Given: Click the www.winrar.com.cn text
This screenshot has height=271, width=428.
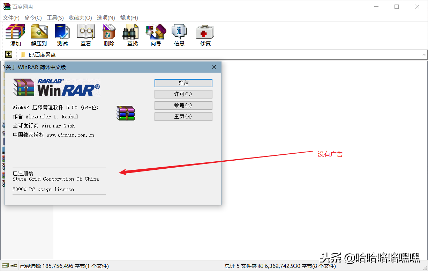Looking at the screenshot, I should (x=70, y=135).
